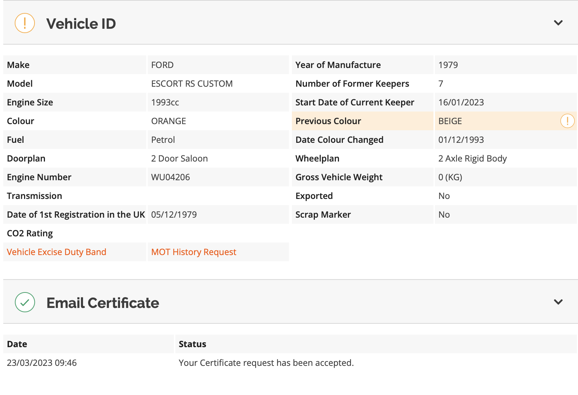
Task: Select the colour change date 01/12/1993
Action: pos(461,140)
